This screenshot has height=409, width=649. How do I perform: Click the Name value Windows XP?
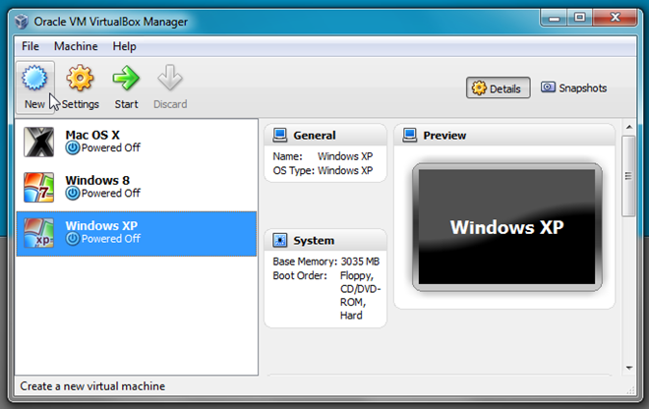[x=345, y=156]
